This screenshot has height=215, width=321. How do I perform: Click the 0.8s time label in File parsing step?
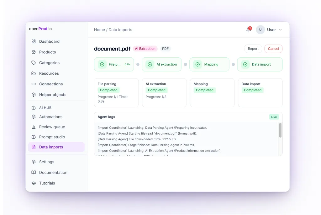127,64
